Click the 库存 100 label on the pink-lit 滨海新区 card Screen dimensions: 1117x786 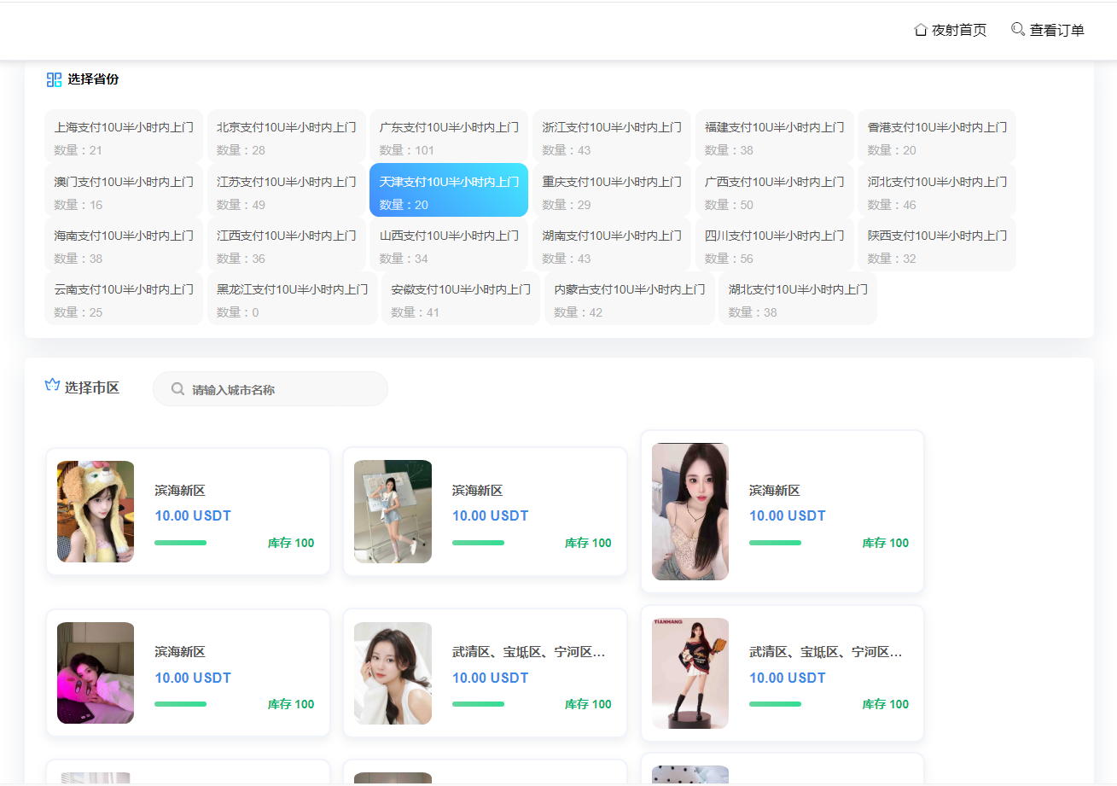click(290, 703)
